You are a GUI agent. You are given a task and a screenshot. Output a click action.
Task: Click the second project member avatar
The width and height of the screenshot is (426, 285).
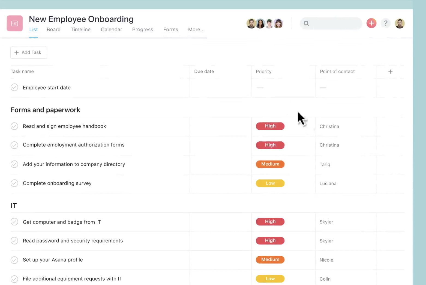click(x=260, y=23)
